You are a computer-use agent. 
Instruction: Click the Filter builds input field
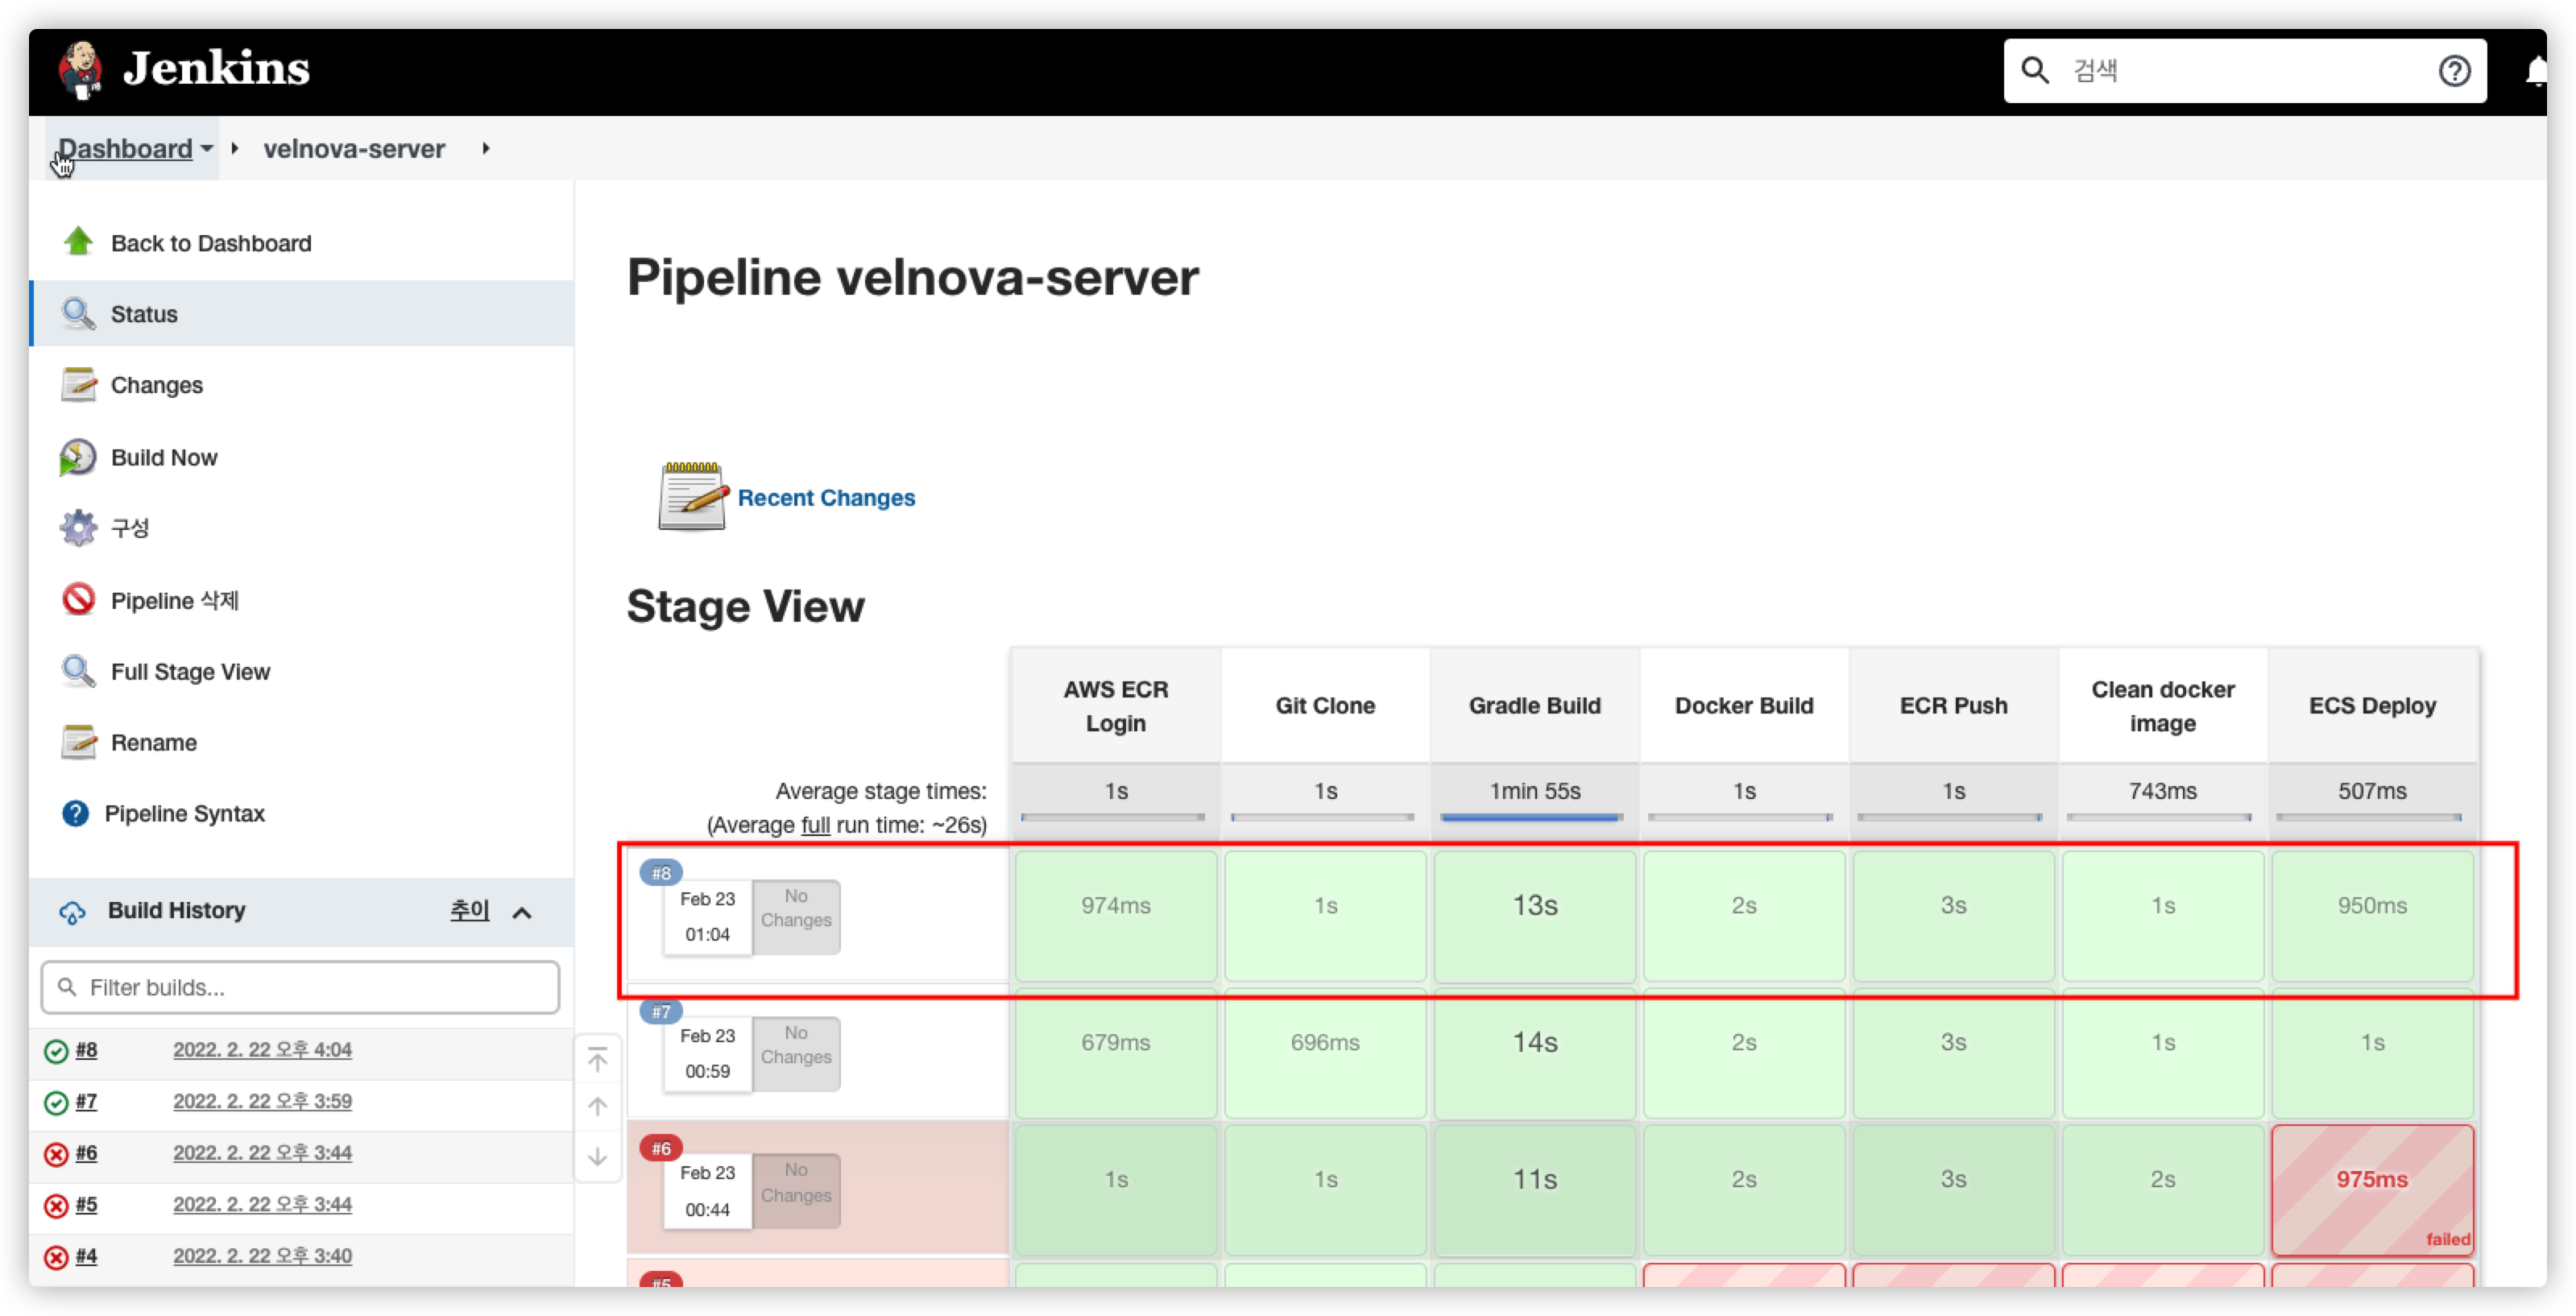(300, 987)
